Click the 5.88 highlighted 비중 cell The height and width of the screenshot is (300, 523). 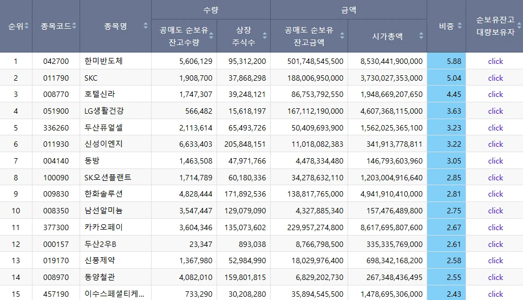(446, 61)
